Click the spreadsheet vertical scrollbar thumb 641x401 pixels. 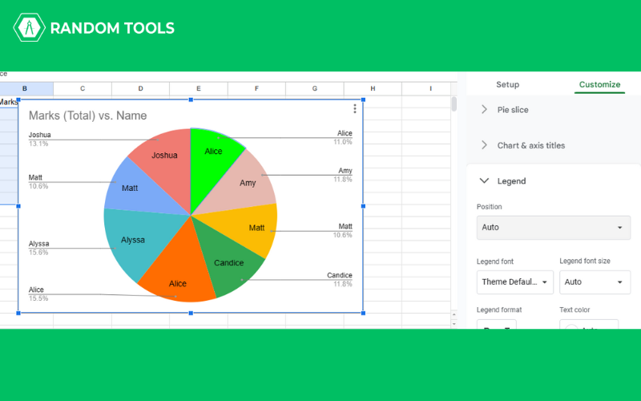pyautogui.click(x=454, y=104)
